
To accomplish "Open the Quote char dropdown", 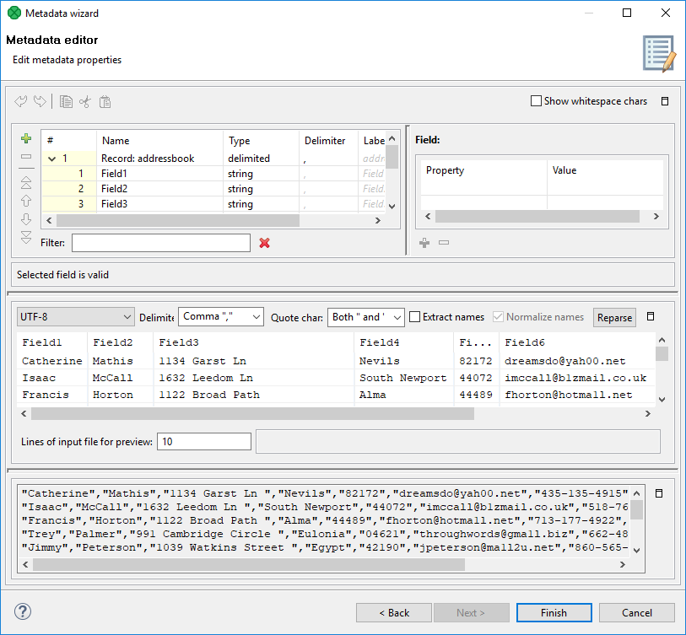I will (365, 317).
